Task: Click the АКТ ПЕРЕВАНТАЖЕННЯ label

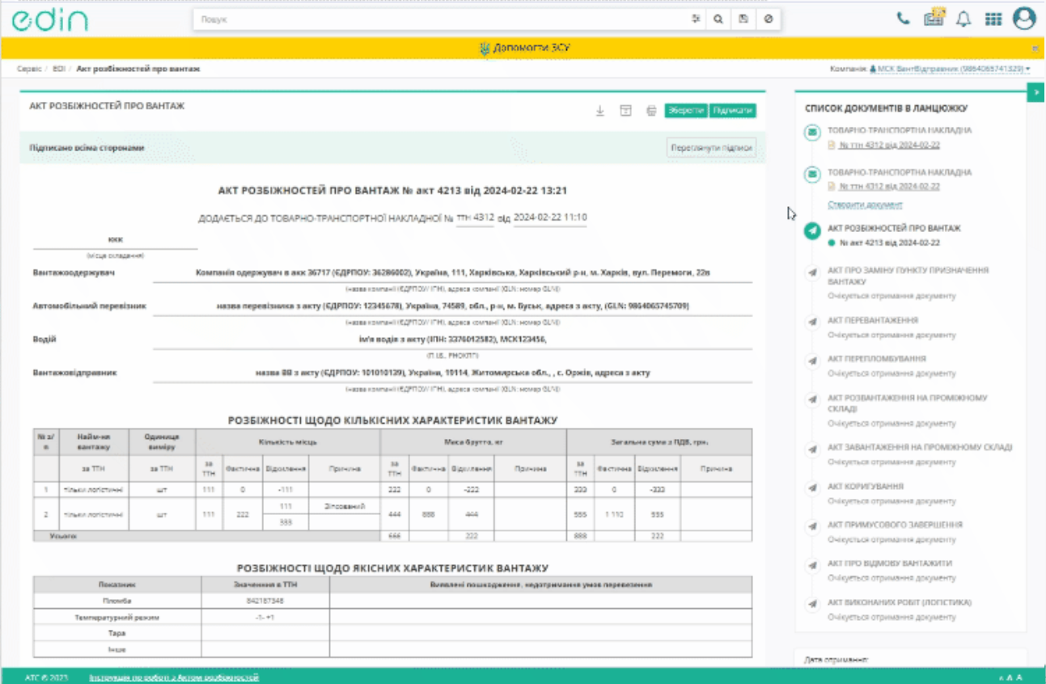Action: 873,320
